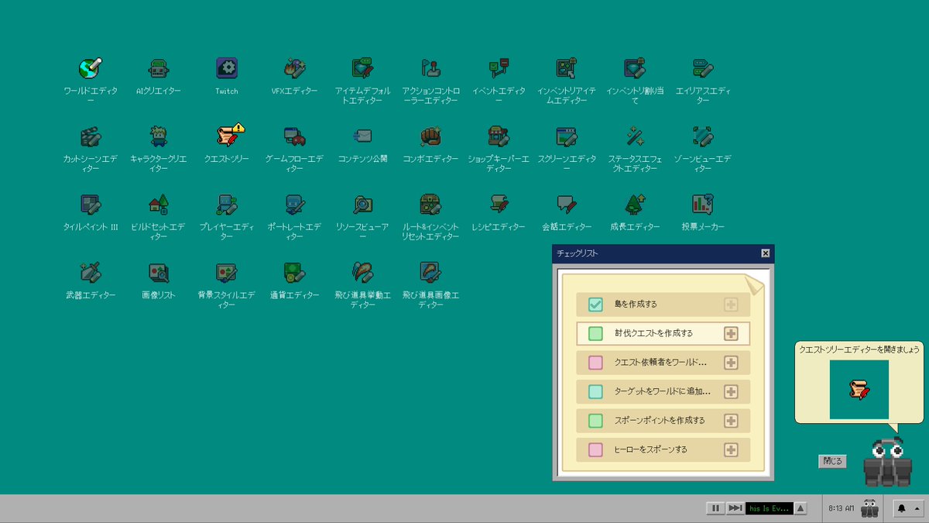
Task: Open the AIクリエイター robot icon
Action: coord(159,69)
